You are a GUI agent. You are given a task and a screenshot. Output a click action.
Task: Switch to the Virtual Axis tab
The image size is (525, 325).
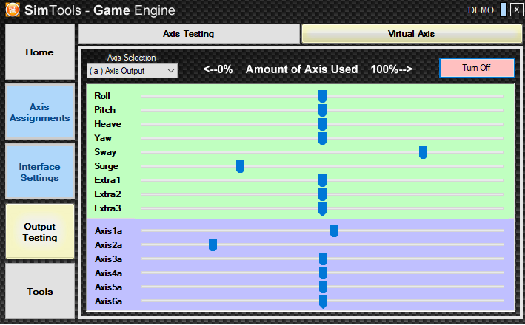pos(411,34)
